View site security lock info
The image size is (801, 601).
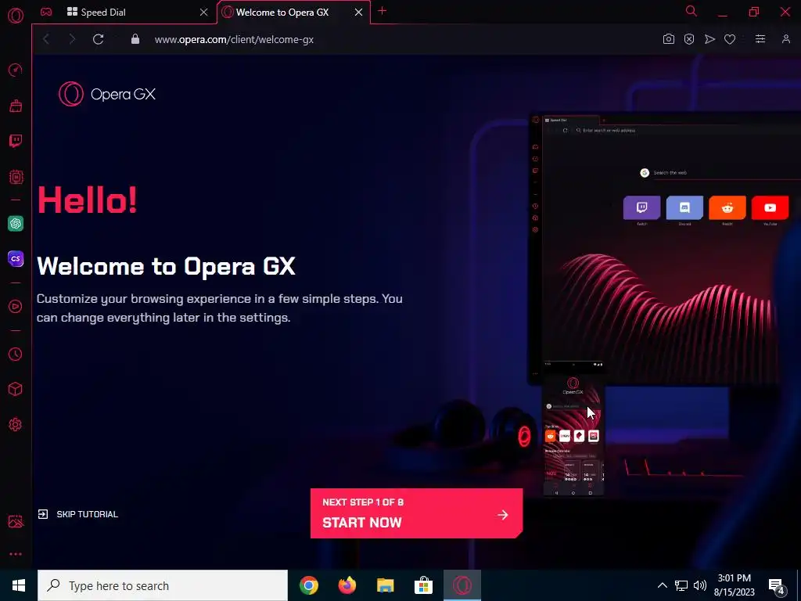[x=135, y=39]
